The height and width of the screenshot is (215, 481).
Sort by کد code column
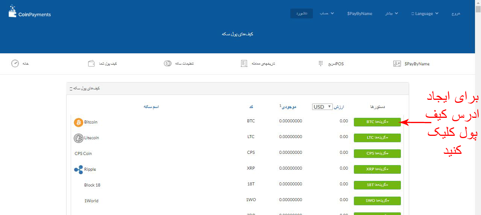(x=251, y=107)
